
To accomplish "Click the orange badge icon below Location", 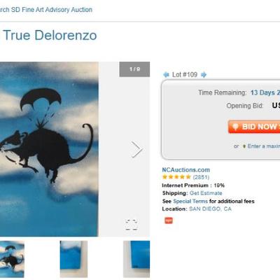I will point(169,220).
